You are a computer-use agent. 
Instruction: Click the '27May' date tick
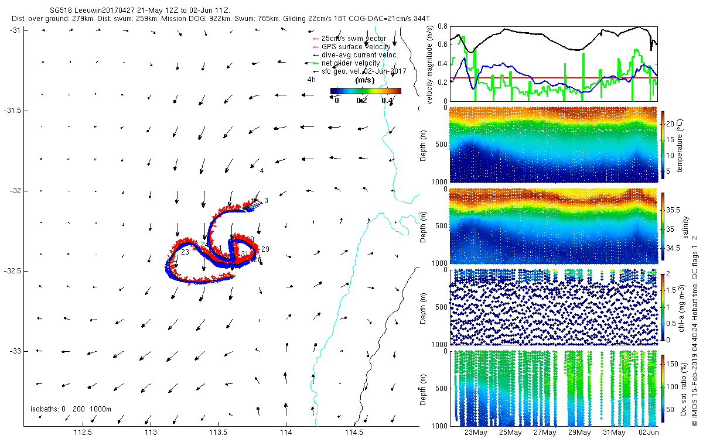545,433
